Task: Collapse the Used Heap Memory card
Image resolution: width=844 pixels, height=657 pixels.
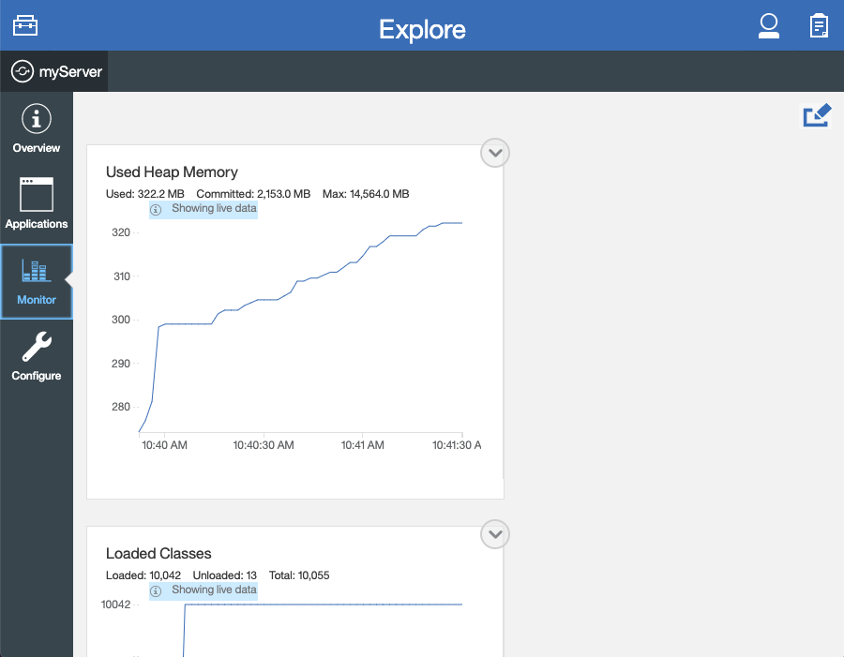Action: [x=494, y=153]
